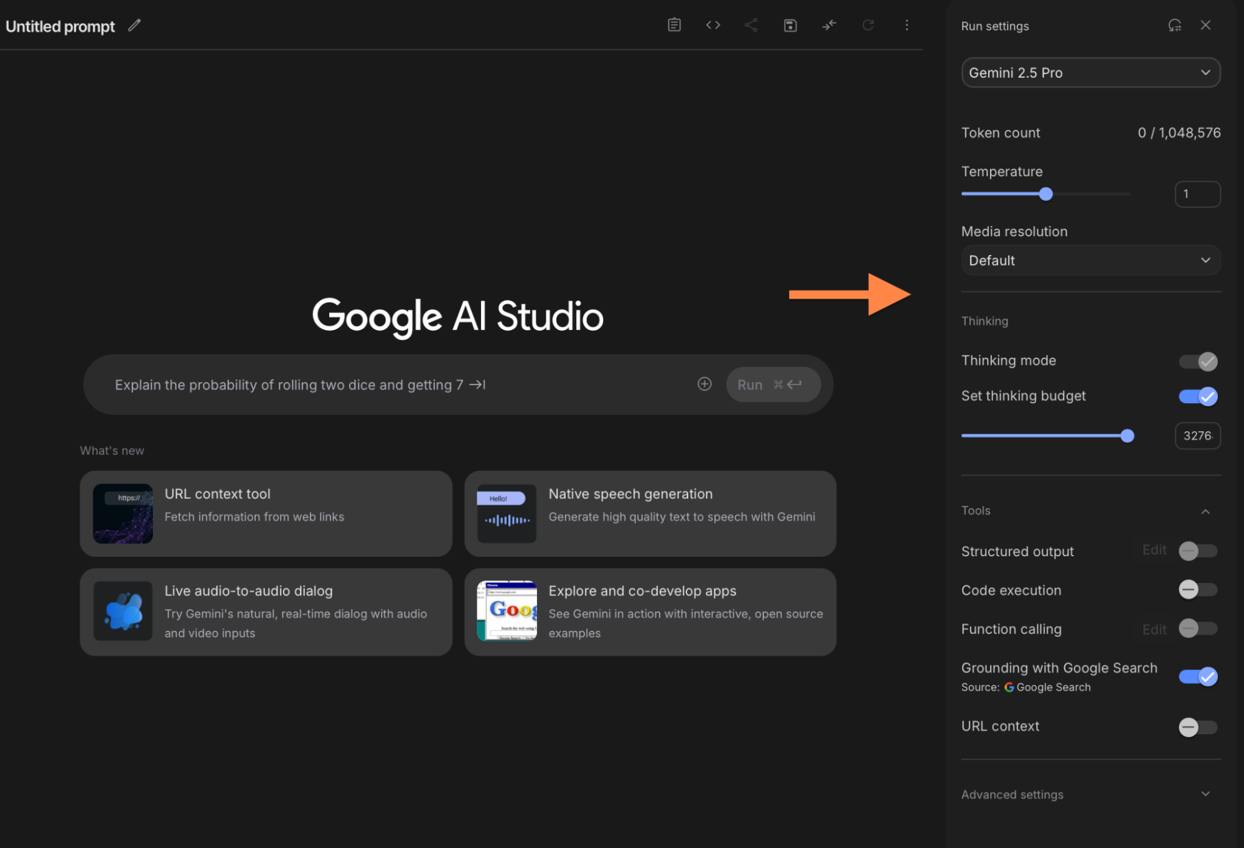Click the Save prompt floppy disk icon
Image resolution: width=1244 pixels, height=848 pixels.
[790, 26]
